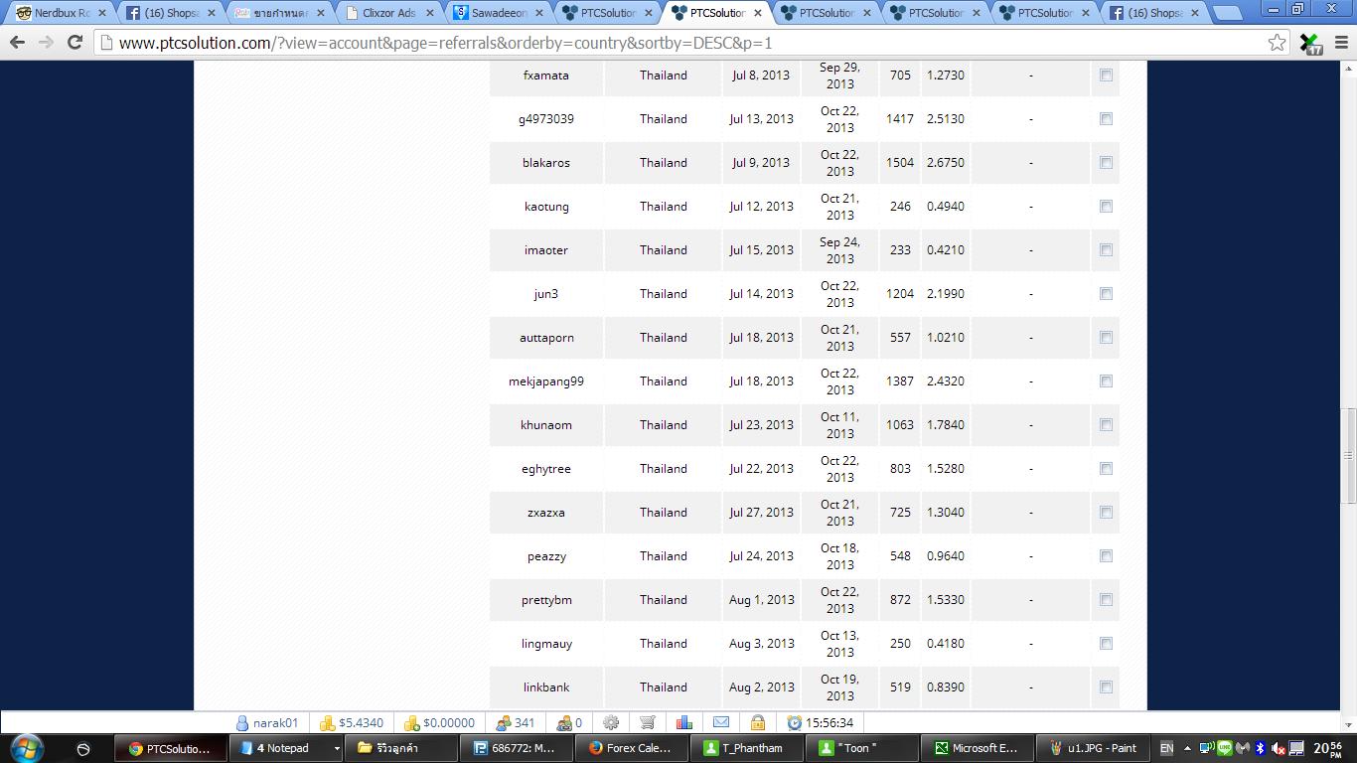1357x763 pixels.
Task: Click the Bluetooth tray icon
Action: coord(1260,748)
